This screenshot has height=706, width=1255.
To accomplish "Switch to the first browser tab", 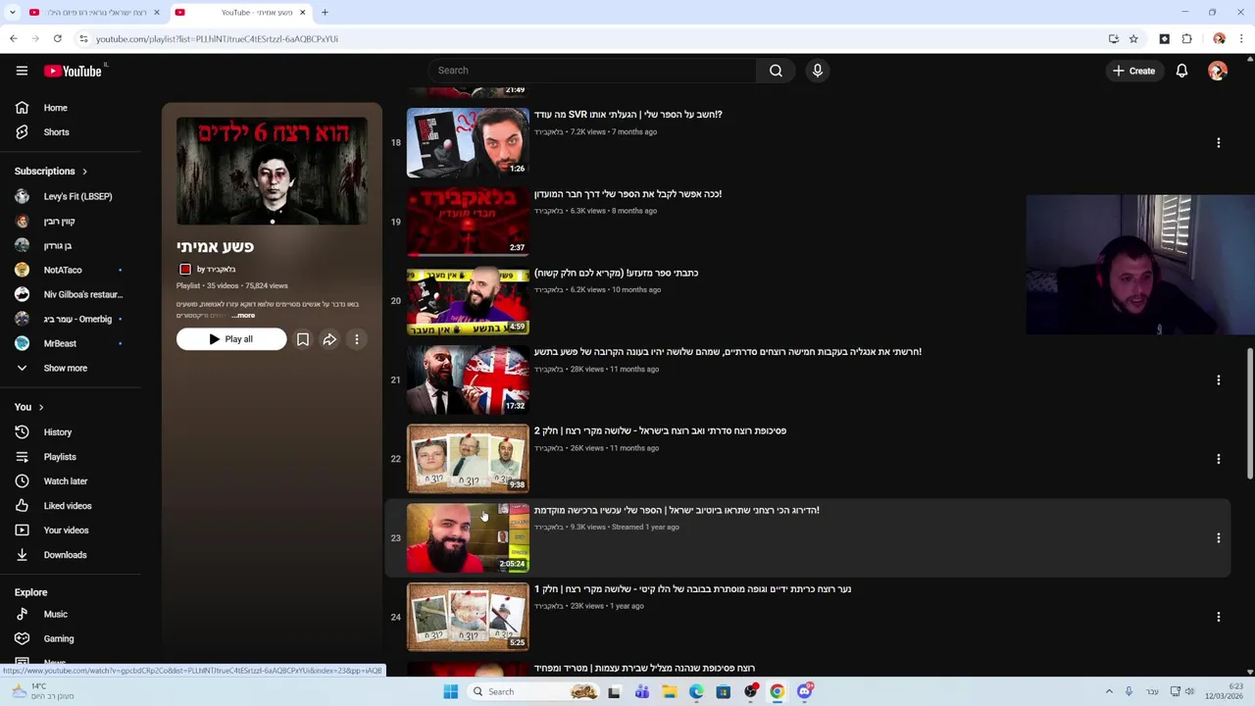I will tap(94, 13).
